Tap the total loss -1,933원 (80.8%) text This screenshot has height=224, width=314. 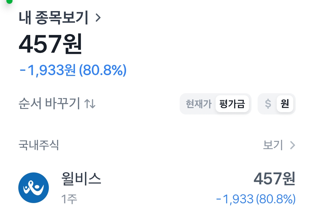73,70
